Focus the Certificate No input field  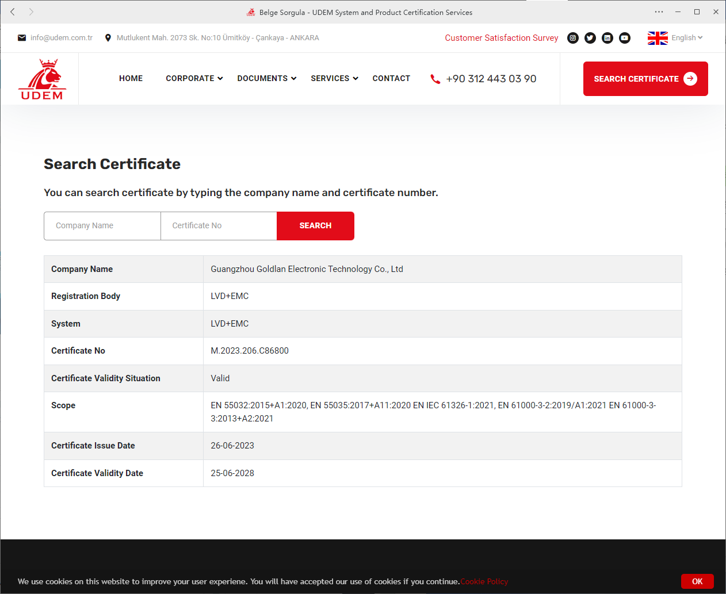coord(219,226)
